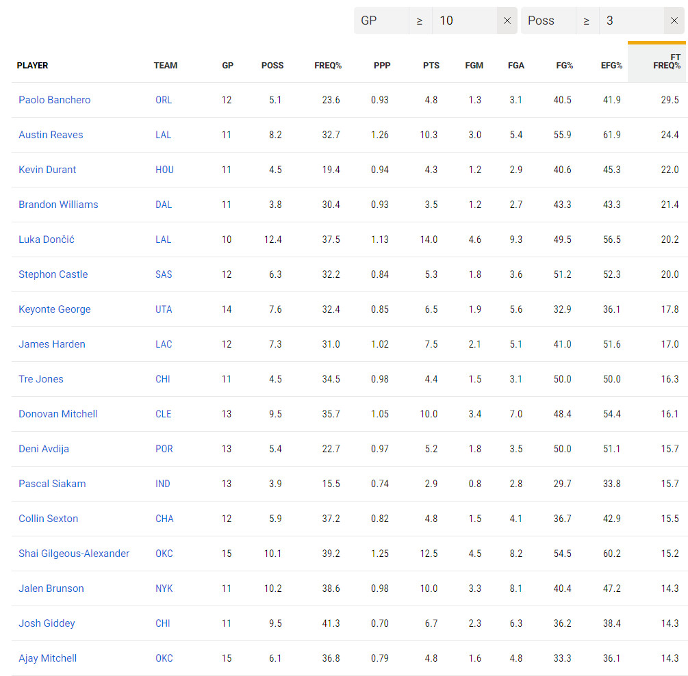Edit the Poss filter value 3
688x676 pixels.
(631, 21)
